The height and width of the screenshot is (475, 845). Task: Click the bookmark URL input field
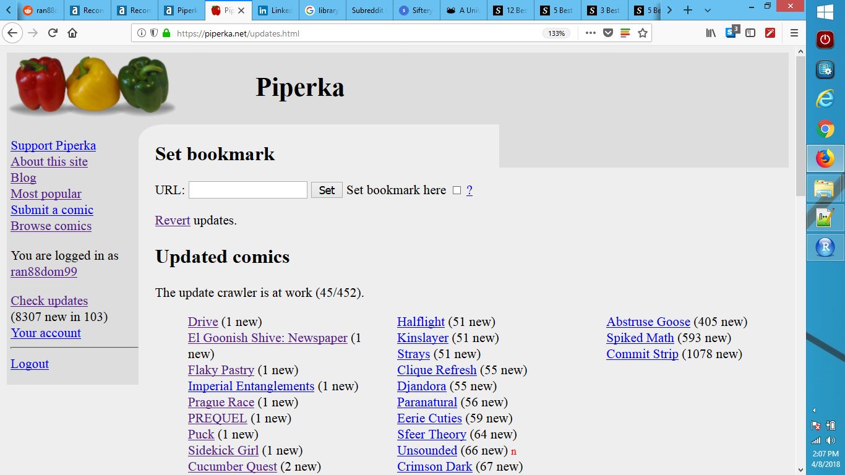[x=248, y=190]
